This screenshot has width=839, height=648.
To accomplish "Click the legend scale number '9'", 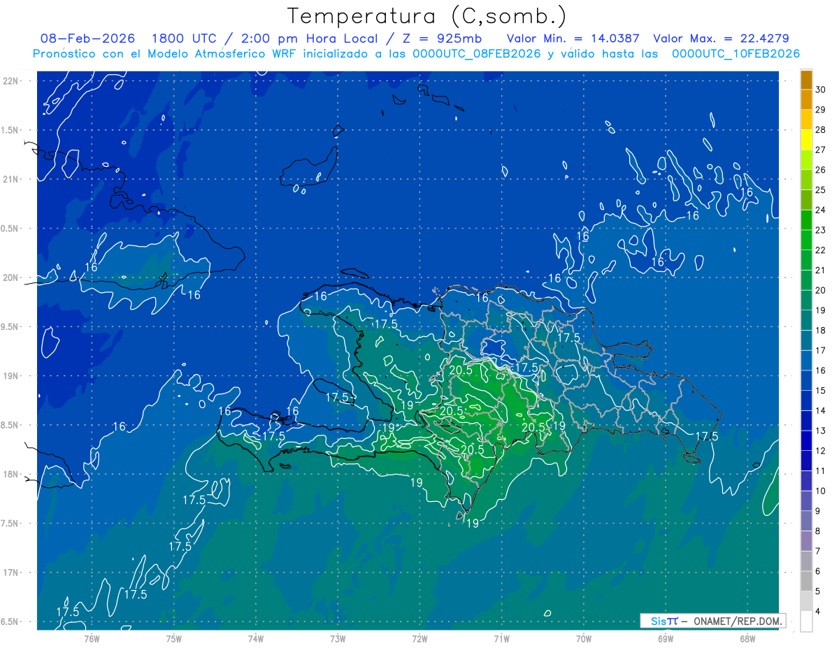I will coord(819,511).
